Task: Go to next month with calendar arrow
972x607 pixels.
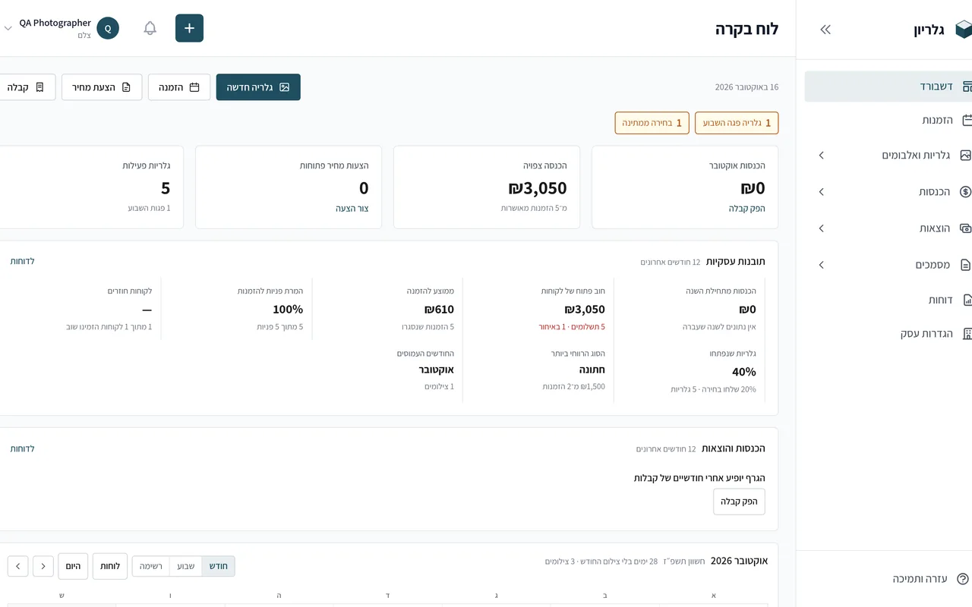Action: click(x=18, y=566)
